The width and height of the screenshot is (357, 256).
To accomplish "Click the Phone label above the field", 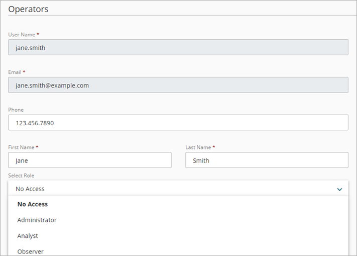I will tap(16, 110).
